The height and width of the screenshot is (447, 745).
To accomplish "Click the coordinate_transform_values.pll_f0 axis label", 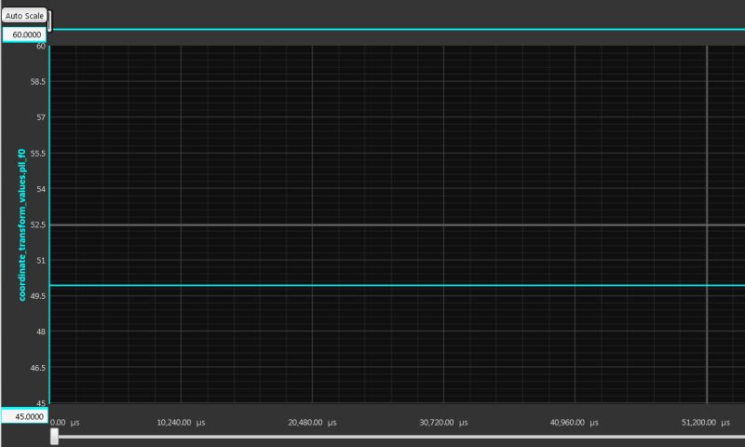I will 21,224.
